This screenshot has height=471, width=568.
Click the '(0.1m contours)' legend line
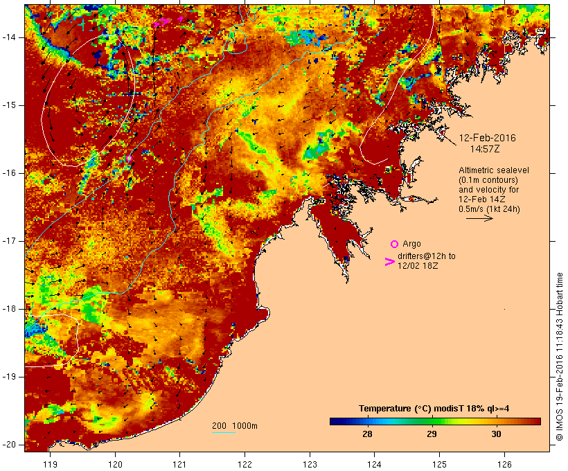(x=488, y=180)
